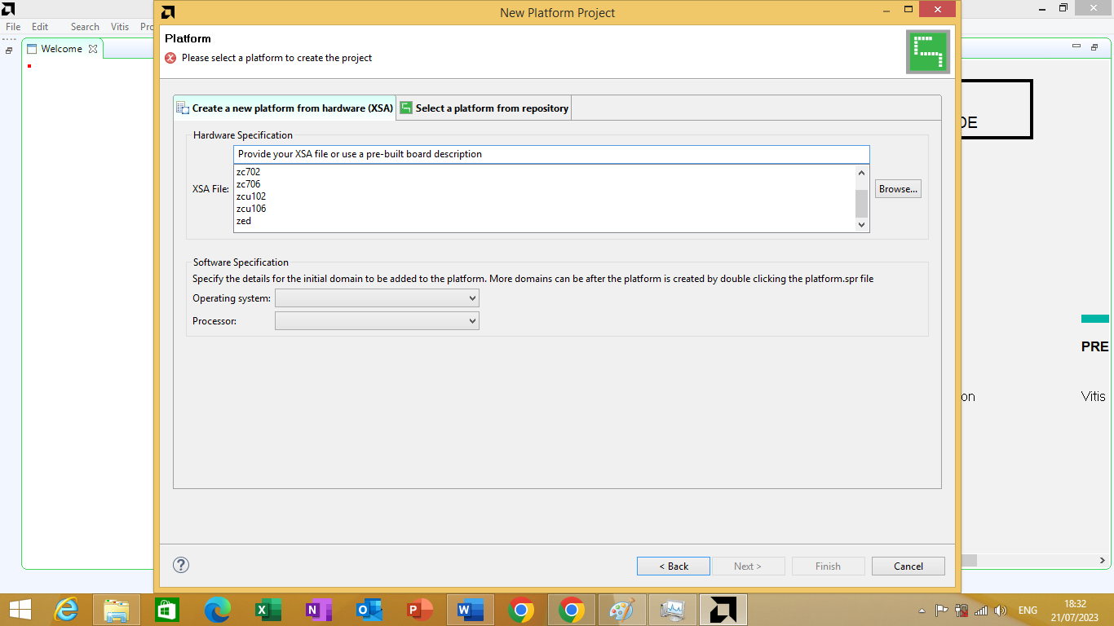This screenshot has width=1114, height=626.
Task: Cancel the New Platform Project wizard
Action: coord(908,566)
